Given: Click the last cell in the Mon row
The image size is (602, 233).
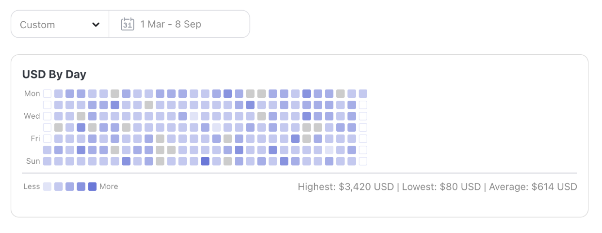Looking at the screenshot, I should click(363, 93).
